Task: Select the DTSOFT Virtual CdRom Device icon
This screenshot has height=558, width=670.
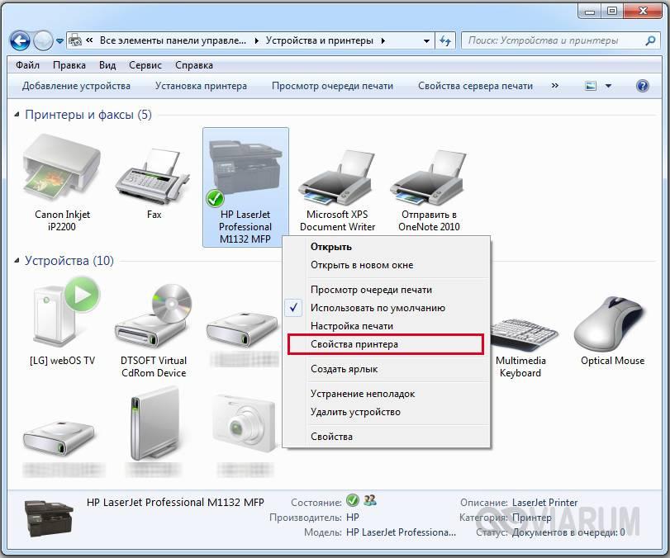Action: (154, 316)
